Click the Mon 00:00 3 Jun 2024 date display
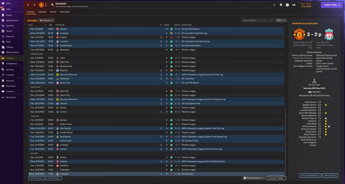This screenshot has height=184, width=345. coord(306,5)
